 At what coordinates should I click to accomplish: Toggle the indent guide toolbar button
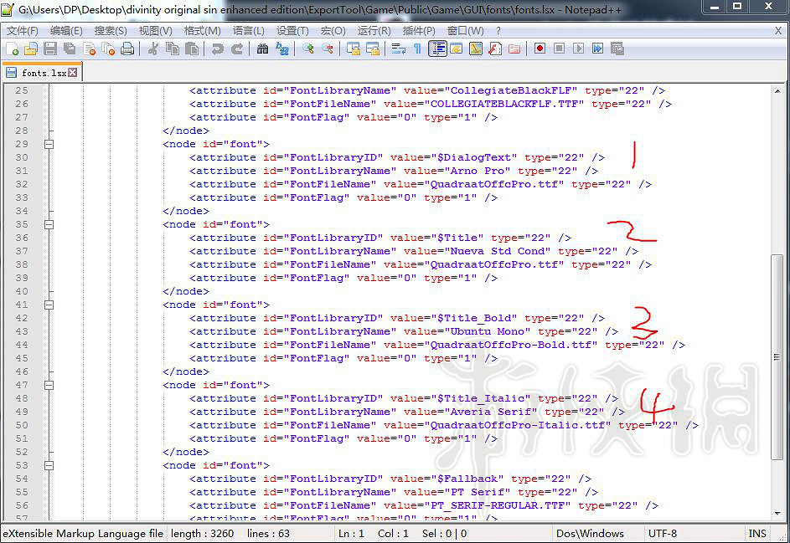437,49
